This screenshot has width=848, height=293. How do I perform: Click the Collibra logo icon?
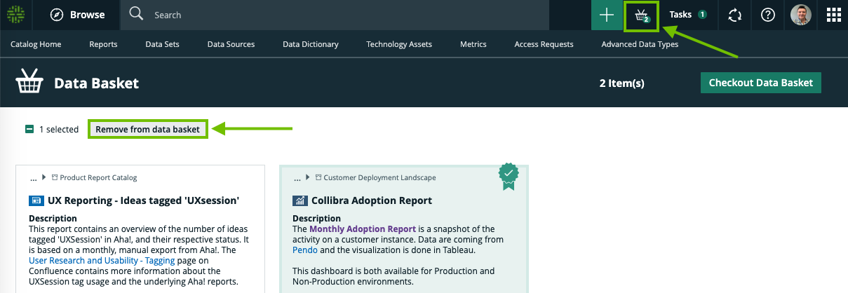pos(15,15)
